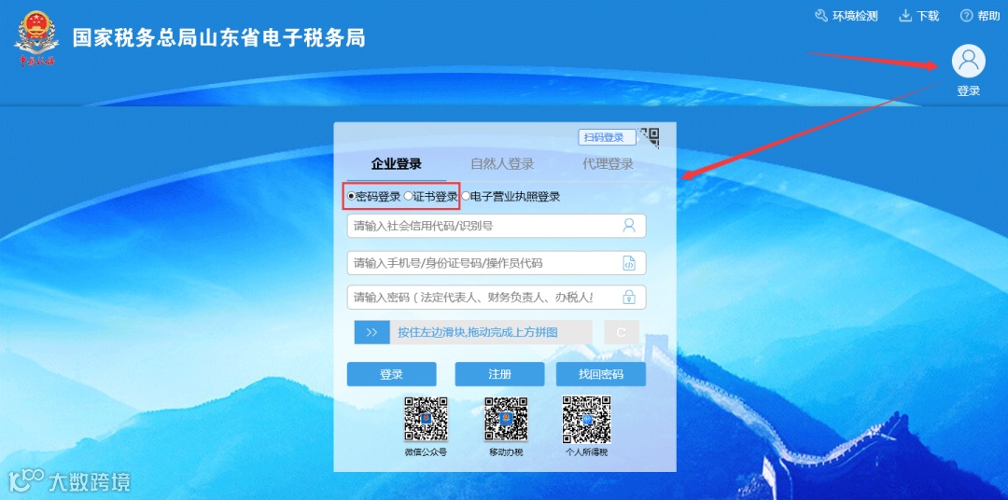The image size is (1008, 500).
Task: Click the 注册 button
Action: (499, 374)
